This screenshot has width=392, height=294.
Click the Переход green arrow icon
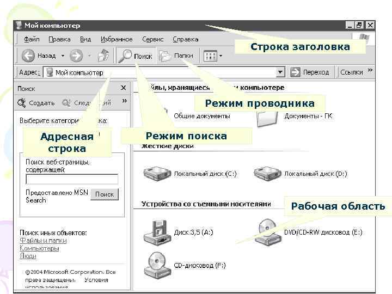tap(295, 72)
